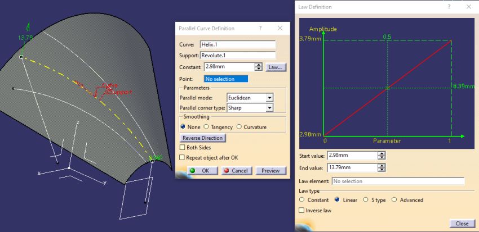Image resolution: width=479 pixels, height=232 pixels.
Task: Check Repeat object after OK
Action: tap(182, 158)
